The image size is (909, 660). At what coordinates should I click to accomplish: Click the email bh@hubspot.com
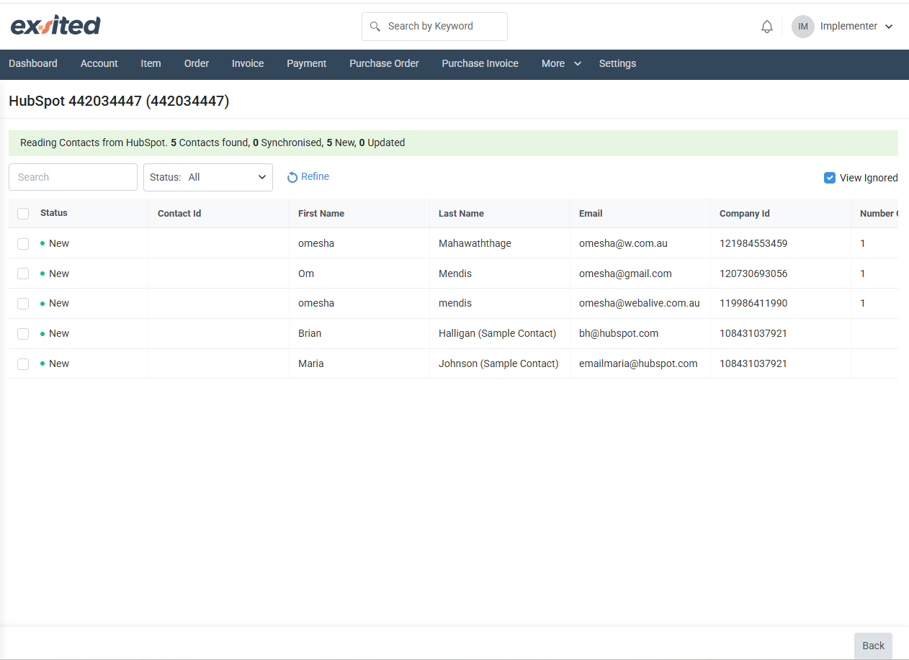tap(619, 333)
